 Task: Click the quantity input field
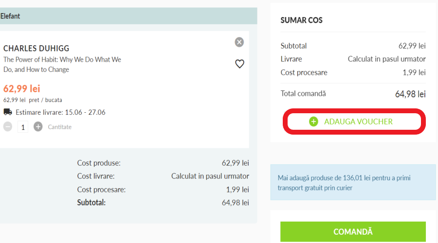point(23,127)
